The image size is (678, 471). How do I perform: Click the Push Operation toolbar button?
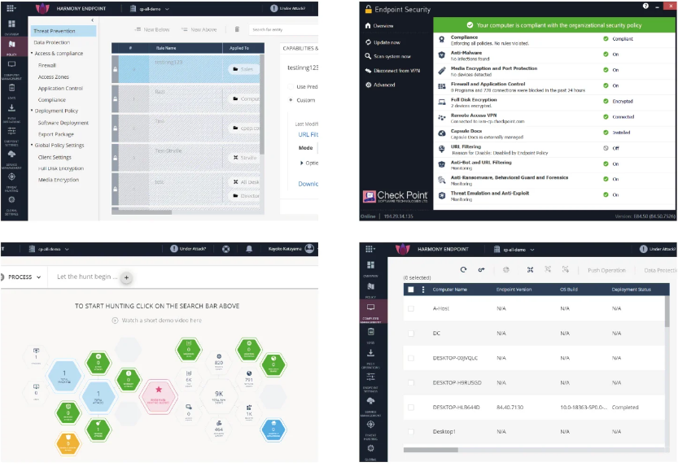point(606,270)
